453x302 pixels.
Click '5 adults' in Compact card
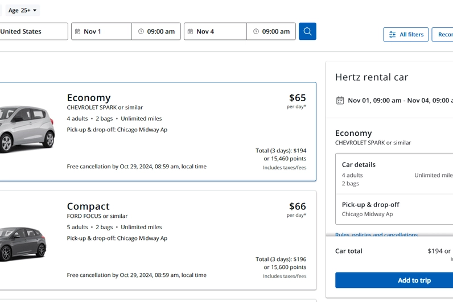pos(77,227)
